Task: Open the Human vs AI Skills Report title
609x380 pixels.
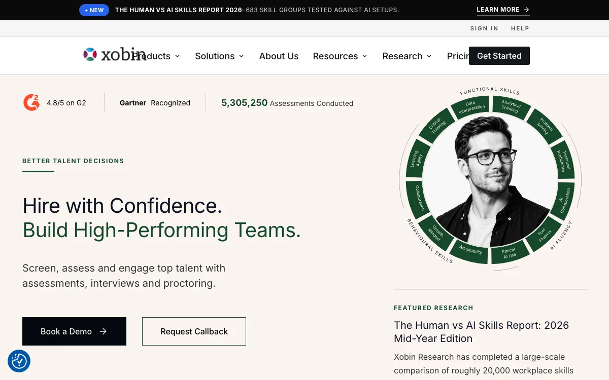Action: pyautogui.click(x=481, y=331)
